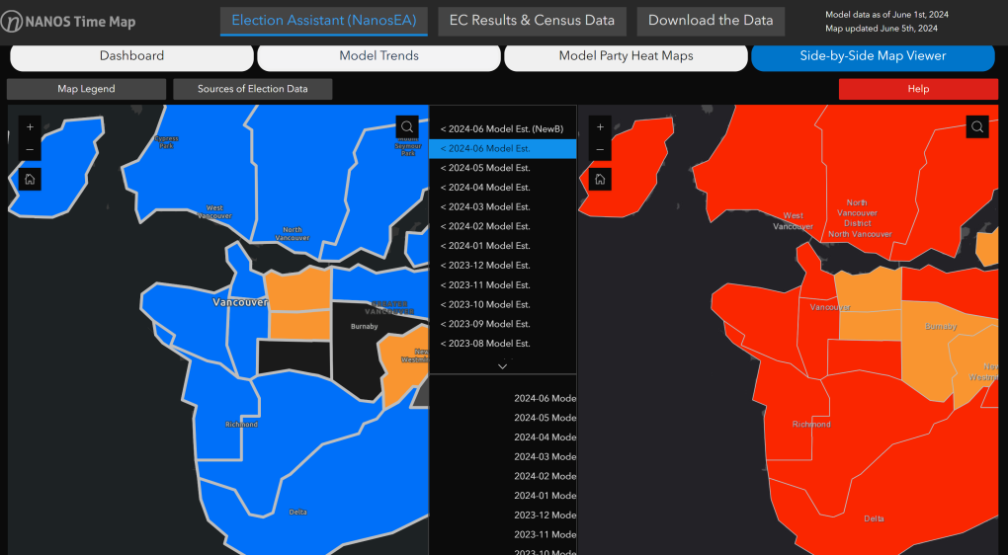Image resolution: width=1008 pixels, height=555 pixels.
Task: Select < 2024-06 Model Est. (NewB)
Action: point(502,129)
